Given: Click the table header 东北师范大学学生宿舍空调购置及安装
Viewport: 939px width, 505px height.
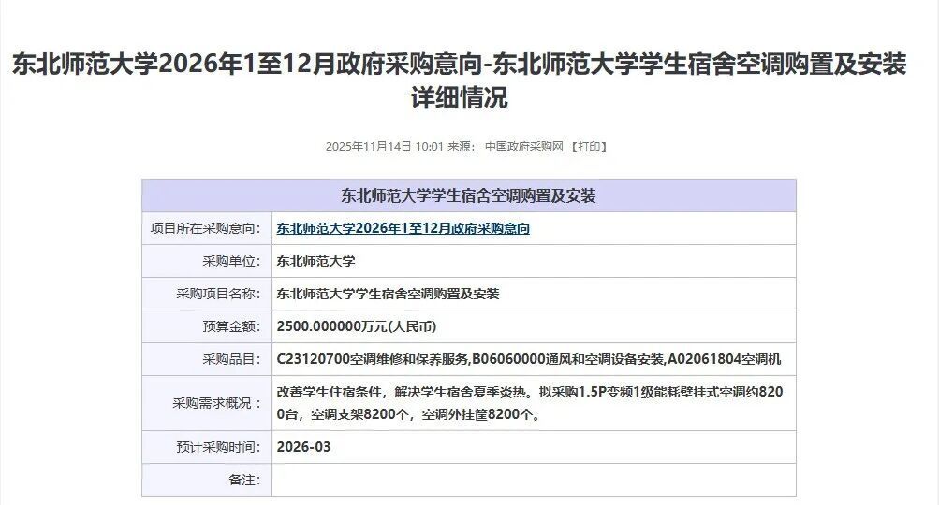Looking at the screenshot, I should pos(469,195).
